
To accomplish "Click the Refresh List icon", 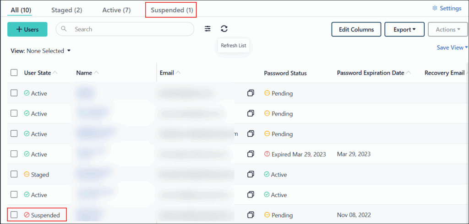I will [224, 29].
